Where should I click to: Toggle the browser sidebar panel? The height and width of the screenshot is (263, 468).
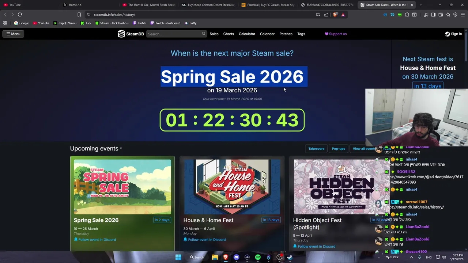pyautogui.click(x=433, y=15)
